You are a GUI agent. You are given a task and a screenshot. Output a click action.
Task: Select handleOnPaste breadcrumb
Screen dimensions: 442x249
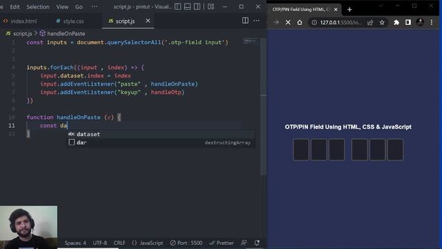[x=66, y=34]
